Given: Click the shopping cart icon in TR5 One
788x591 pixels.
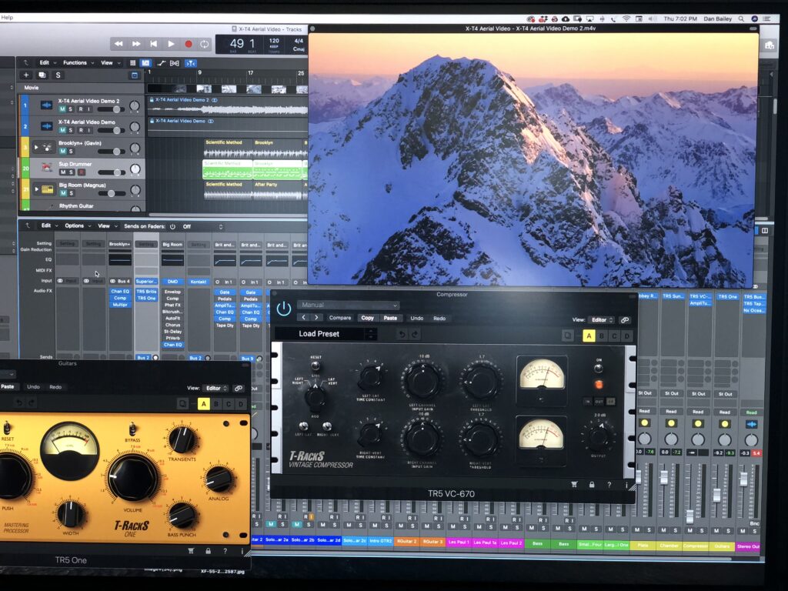Looking at the screenshot, I should click(191, 551).
